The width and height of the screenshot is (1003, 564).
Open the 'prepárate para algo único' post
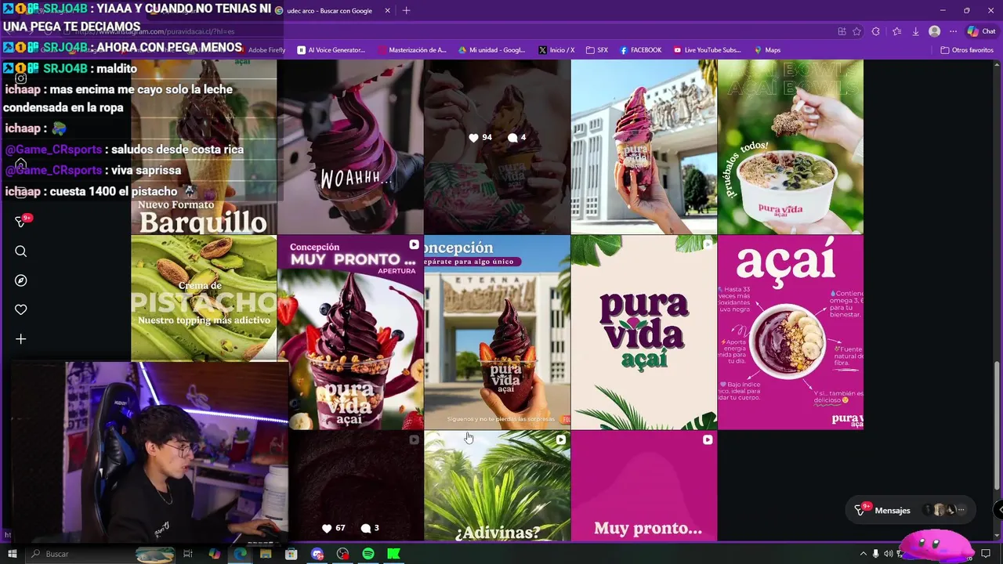coord(497,332)
